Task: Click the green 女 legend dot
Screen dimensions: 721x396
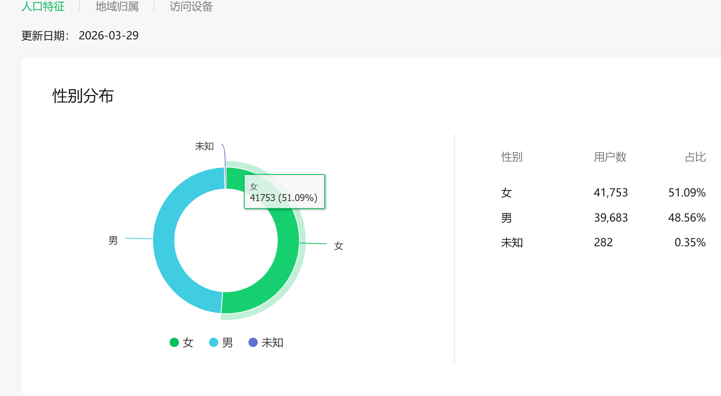Action: pos(174,342)
